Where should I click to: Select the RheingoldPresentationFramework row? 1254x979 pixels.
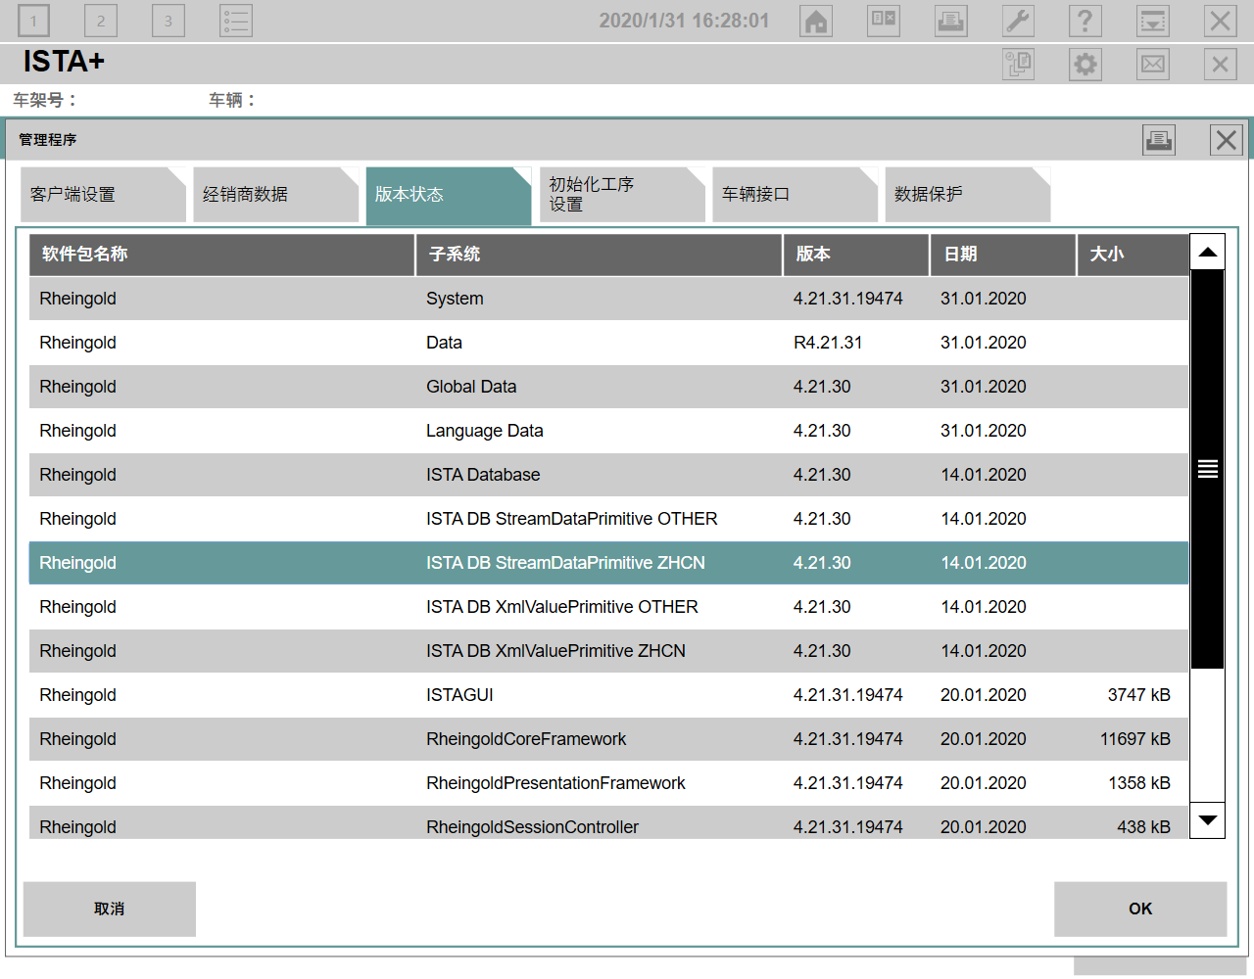pyautogui.click(x=608, y=783)
